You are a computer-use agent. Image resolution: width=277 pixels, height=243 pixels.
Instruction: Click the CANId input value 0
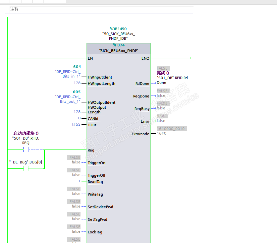(79, 118)
